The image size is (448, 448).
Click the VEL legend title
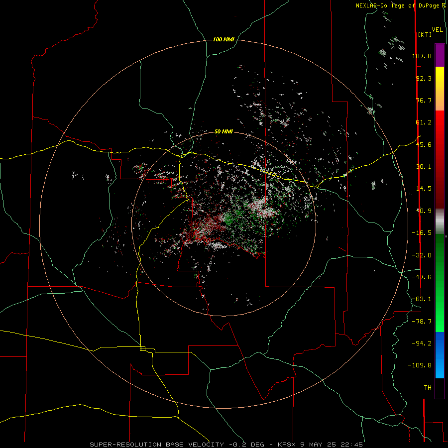coord(437,30)
